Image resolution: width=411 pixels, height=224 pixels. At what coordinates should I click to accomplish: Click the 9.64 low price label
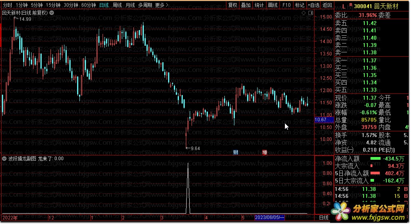pos(195,149)
